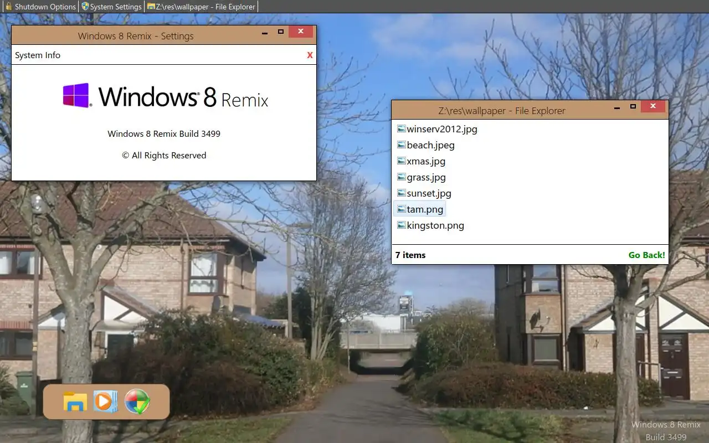Select xmas.jpg file name
The height and width of the screenshot is (443, 709).
(x=426, y=161)
